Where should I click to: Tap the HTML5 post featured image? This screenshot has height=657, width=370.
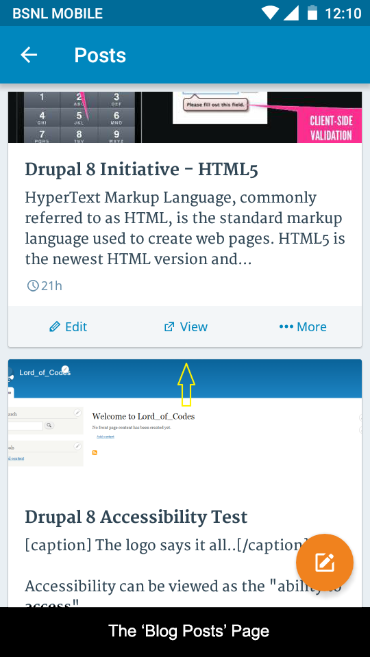coord(185,117)
